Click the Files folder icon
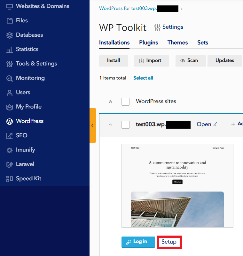 pos(10,21)
